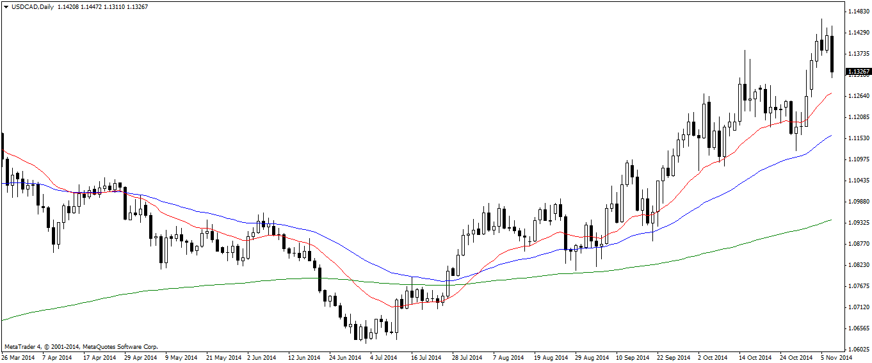Viewport: 872px width, 363px height.
Task: Click the 5 Nov 2014 date label
Action: [x=836, y=358]
